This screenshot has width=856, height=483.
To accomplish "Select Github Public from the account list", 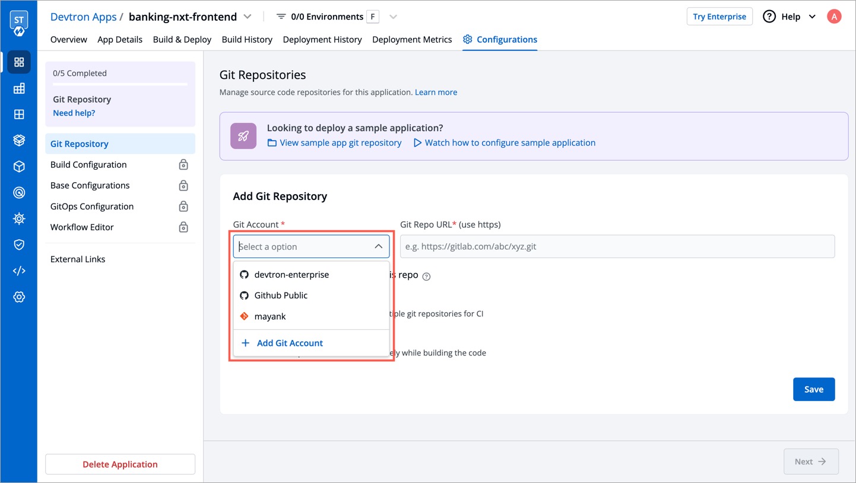I will click(280, 295).
